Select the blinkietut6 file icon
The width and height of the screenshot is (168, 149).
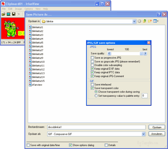(x=30, y=46)
